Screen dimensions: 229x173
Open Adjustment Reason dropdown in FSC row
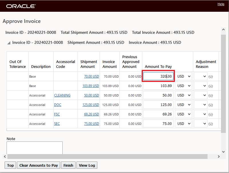point(201,114)
